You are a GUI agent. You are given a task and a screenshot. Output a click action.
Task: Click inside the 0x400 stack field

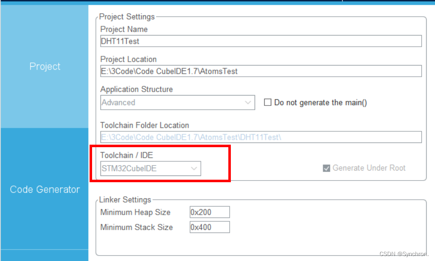coord(210,227)
